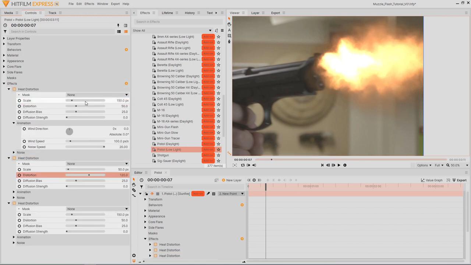Add a new effect in Controls panel
Viewport: 471px width, 265px height.
click(x=126, y=84)
